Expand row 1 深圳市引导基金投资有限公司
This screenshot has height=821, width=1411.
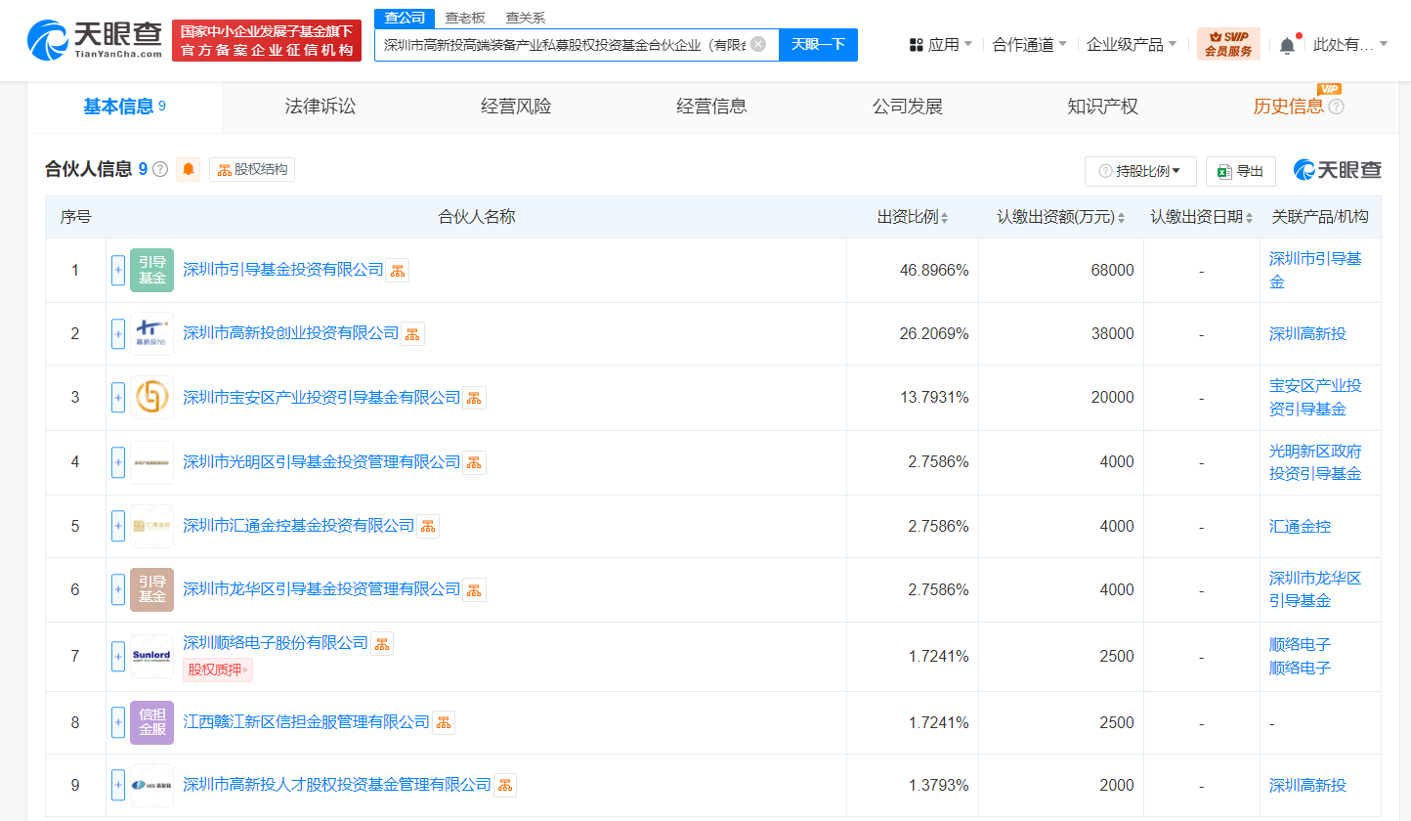[118, 270]
